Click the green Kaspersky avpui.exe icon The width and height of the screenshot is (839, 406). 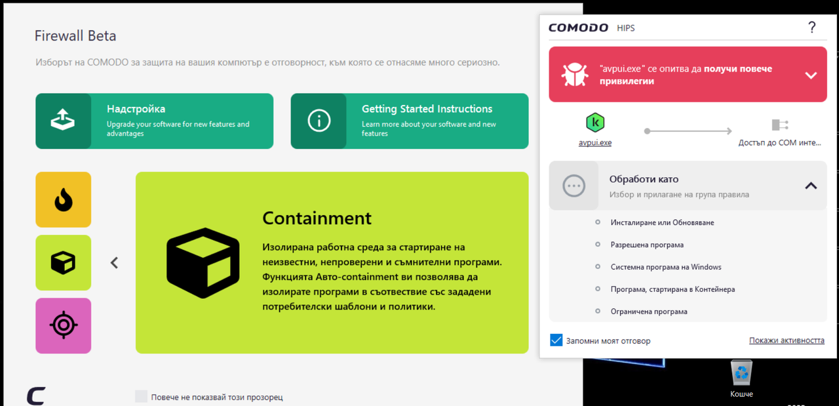(595, 123)
